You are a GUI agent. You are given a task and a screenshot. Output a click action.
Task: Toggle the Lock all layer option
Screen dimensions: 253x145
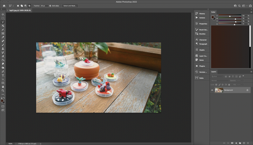229,85
